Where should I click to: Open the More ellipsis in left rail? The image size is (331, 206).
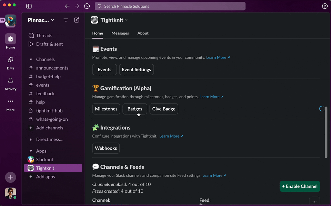[x=10, y=105]
